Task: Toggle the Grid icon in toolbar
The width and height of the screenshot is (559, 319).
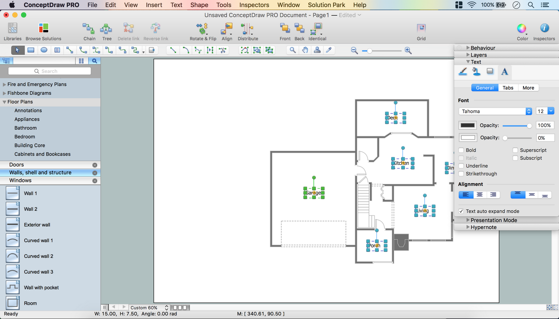Action: pyautogui.click(x=421, y=29)
